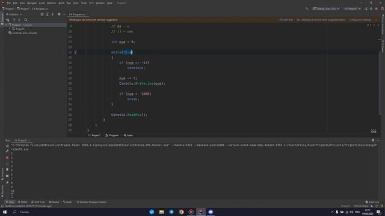Select Scratches and Consoles tree item
Image resolution: width=385 pixels, height=216 pixels.
(23, 33)
